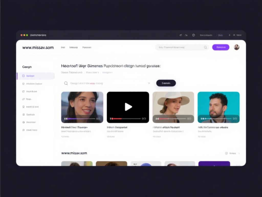
Task: Expand the chevron arrow next to the see-more link
Action: pos(239,153)
